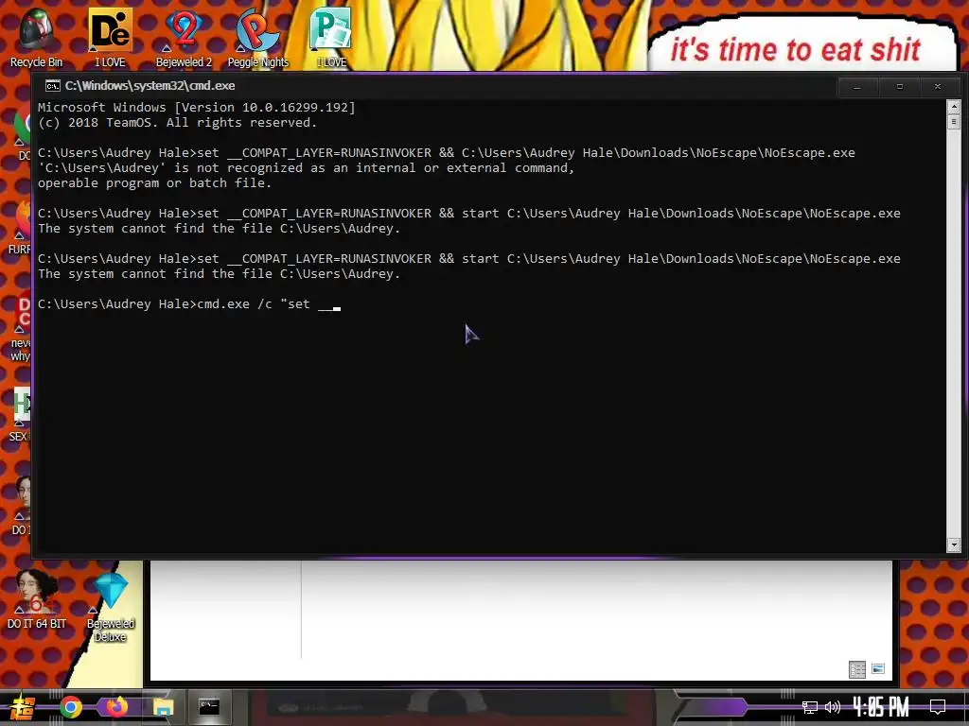Open File Explorer from the taskbar
The image size is (969, 726).
pyautogui.click(x=163, y=707)
